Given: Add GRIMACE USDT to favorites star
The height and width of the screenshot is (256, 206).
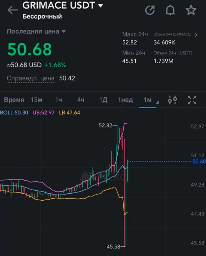Looking at the screenshot, I should 191,10.
